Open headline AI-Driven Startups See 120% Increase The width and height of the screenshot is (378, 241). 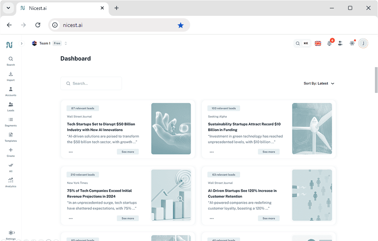[x=242, y=193]
